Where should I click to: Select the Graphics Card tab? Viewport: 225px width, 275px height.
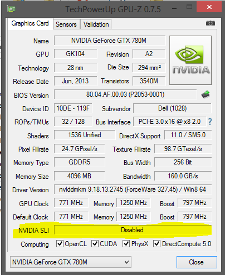click(30, 23)
